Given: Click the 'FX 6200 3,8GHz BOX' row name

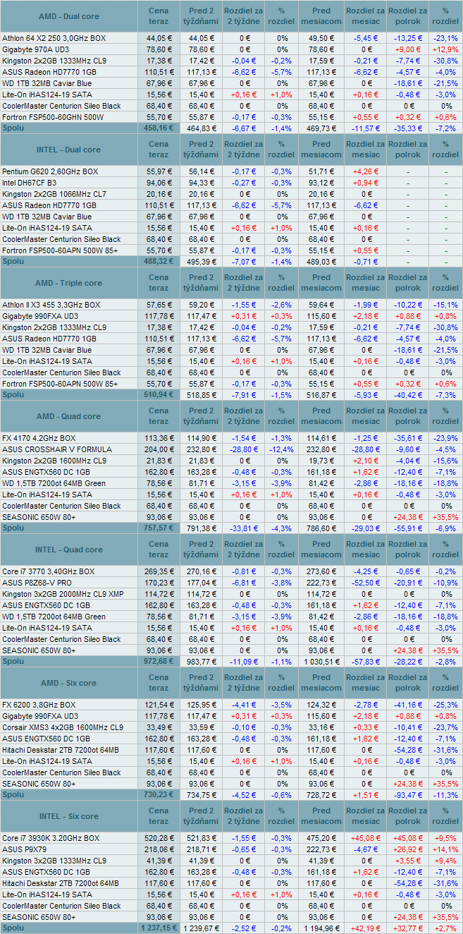Looking at the screenshot, I should click(39, 705).
